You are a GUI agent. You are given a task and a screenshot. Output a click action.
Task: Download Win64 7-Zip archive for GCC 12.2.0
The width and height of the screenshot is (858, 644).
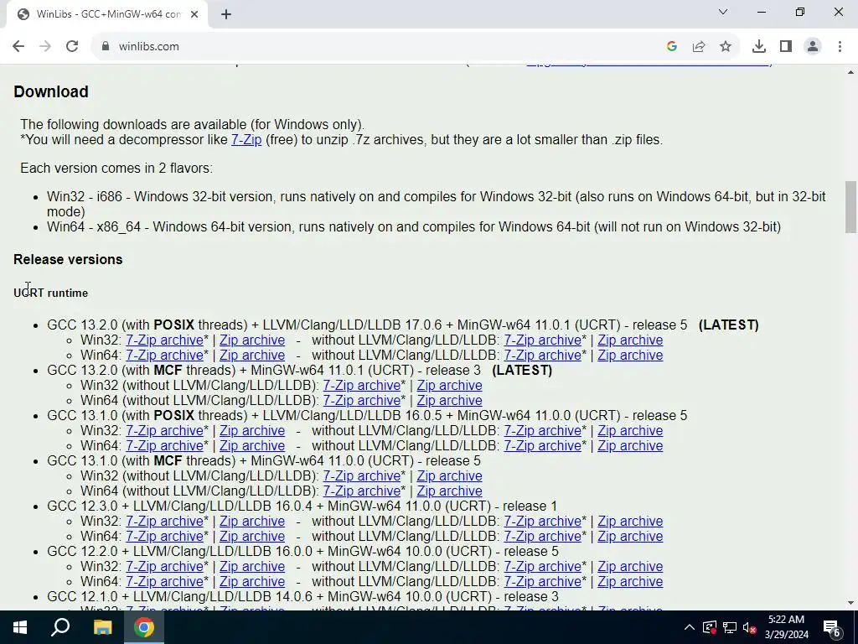click(x=164, y=582)
